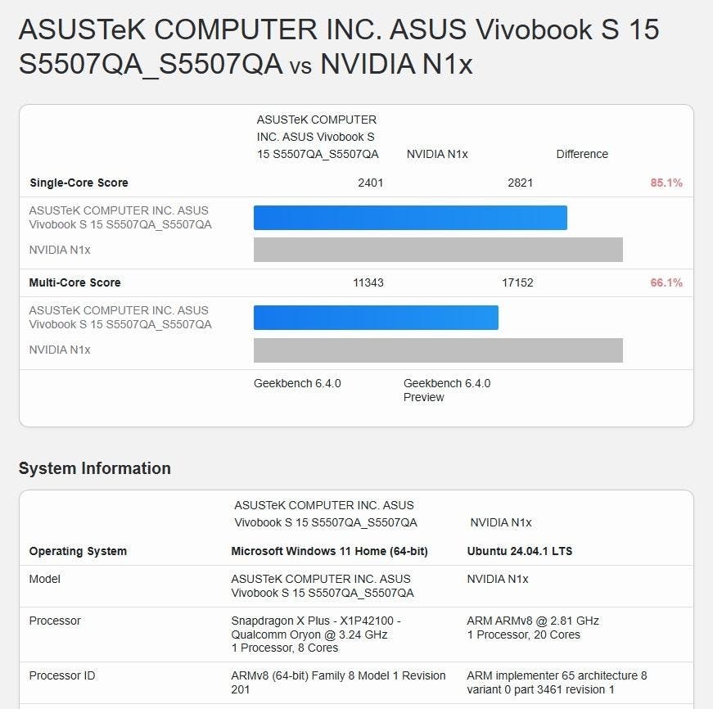Click the Difference column header
The width and height of the screenshot is (713, 709).
582,154
